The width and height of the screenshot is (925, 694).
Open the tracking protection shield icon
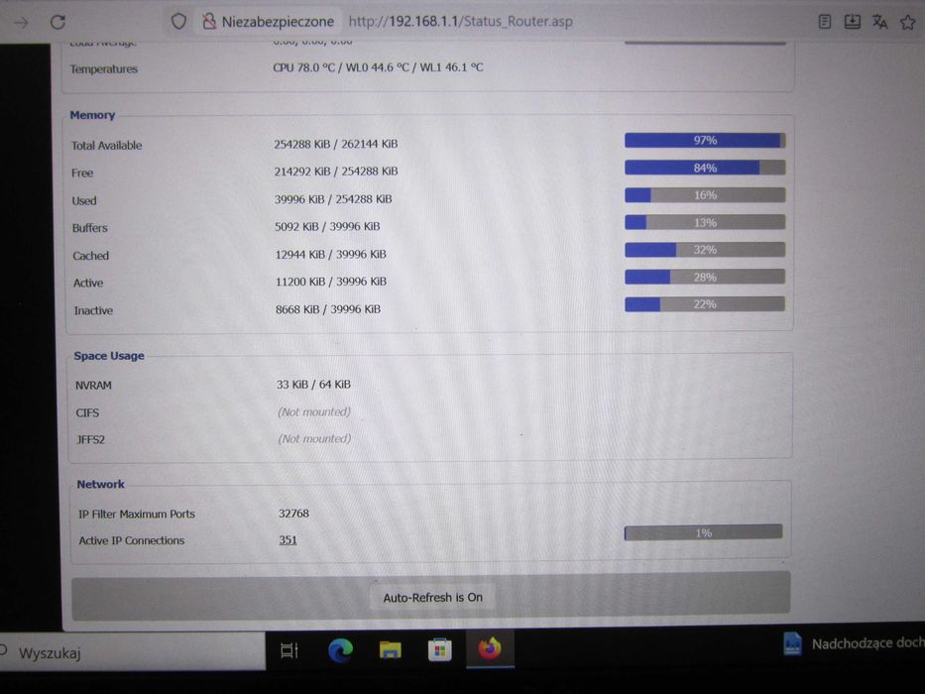(x=178, y=22)
